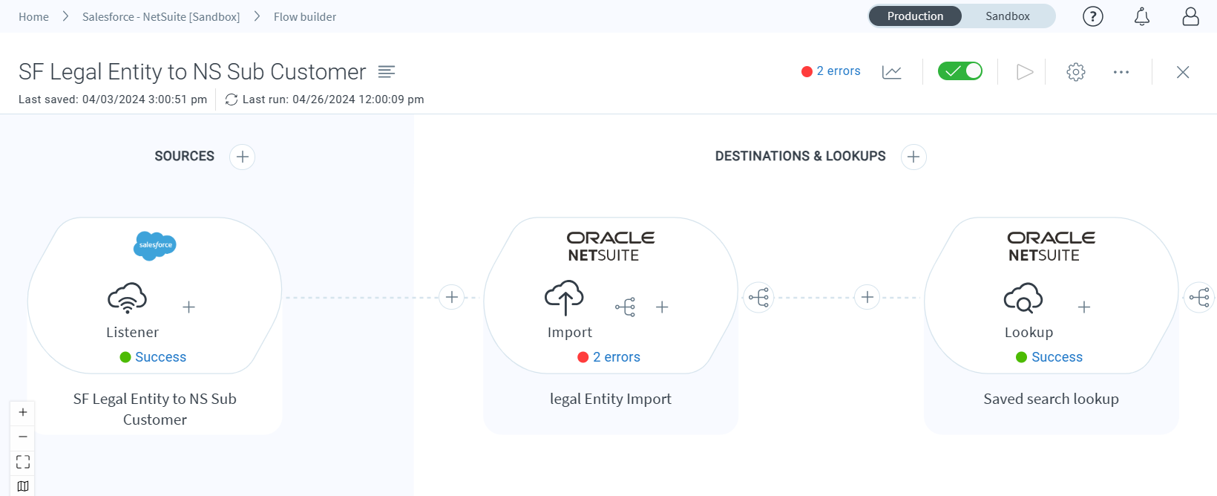Screen dimensions: 1217x496
Task: Open the flow analytics chart icon
Action: [891, 72]
